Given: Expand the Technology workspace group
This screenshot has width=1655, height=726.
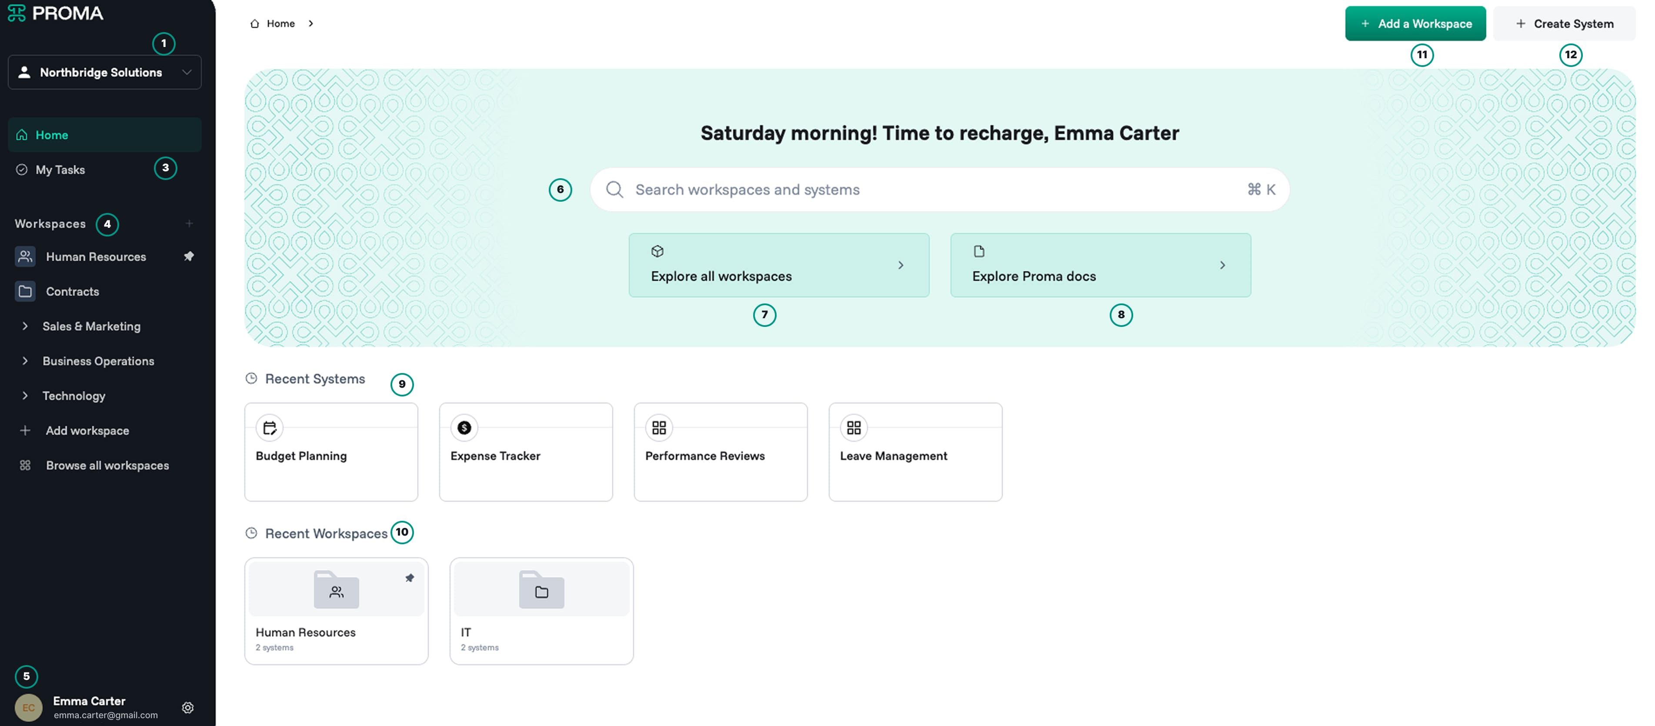Looking at the screenshot, I should point(25,396).
